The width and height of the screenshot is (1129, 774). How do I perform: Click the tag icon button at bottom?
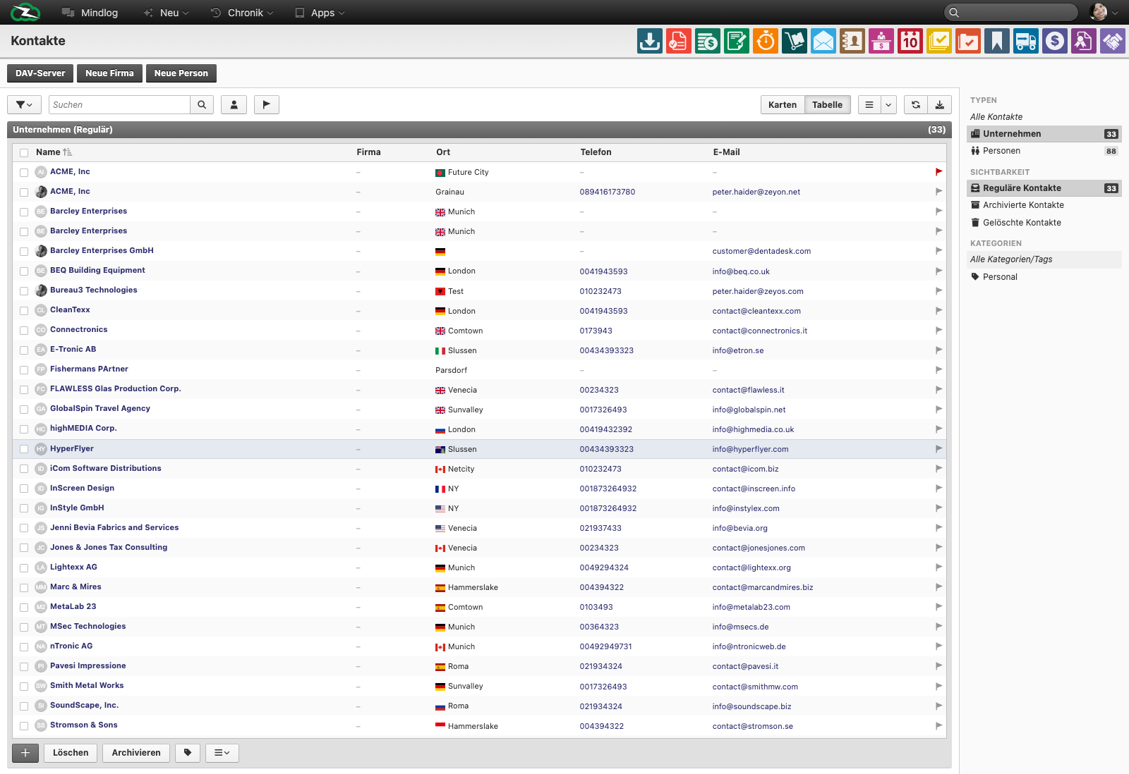pyautogui.click(x=188, y=753)
